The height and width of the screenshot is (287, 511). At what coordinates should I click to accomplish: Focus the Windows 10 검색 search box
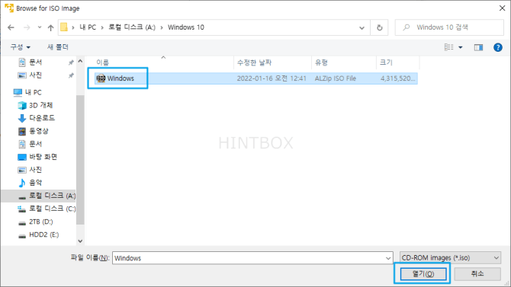(x=449, y=27)
